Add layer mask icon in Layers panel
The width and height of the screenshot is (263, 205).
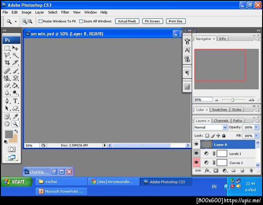pyautogui.click(x=216, y=170)
